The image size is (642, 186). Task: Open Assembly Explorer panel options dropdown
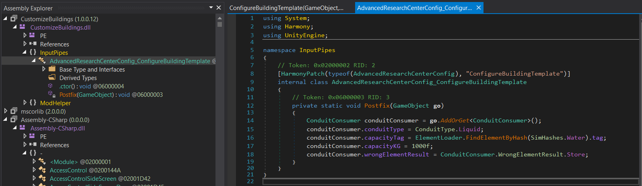pos(211,8)
